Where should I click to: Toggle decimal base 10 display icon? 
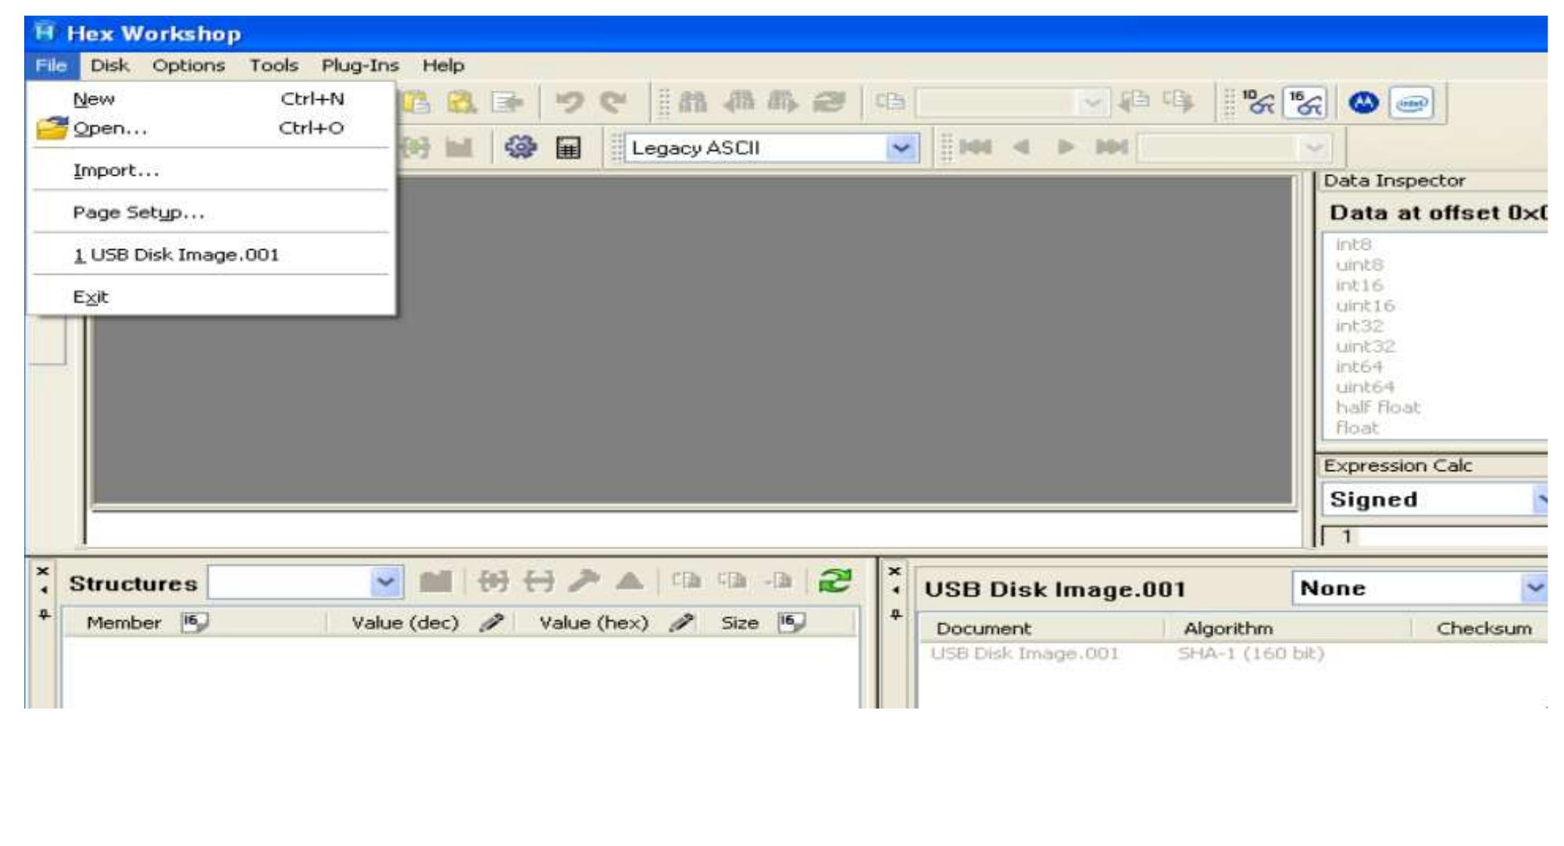pos(1257,103)
